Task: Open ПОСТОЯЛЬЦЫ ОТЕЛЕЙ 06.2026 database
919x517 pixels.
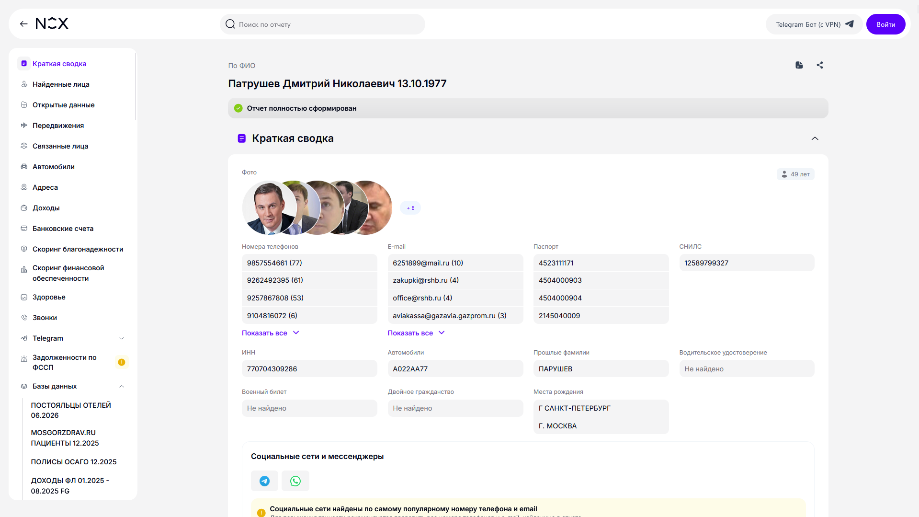Action: pyautogui.click(x=71, y=411)
